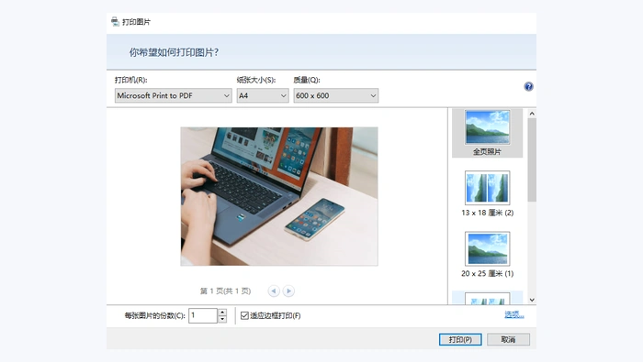Click the 打印图片 window title

pyautogui.click(x=136, y=22)
